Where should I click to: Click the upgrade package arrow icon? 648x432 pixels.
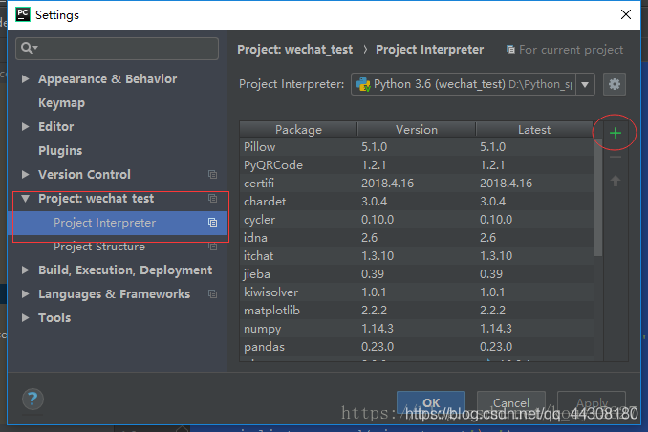pyautogui.click(x=616, y=181)
